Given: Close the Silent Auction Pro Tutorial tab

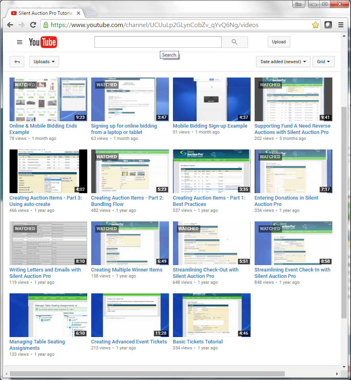Looking at the screenshot, I should pyautogui.click(x=79, y=13).
